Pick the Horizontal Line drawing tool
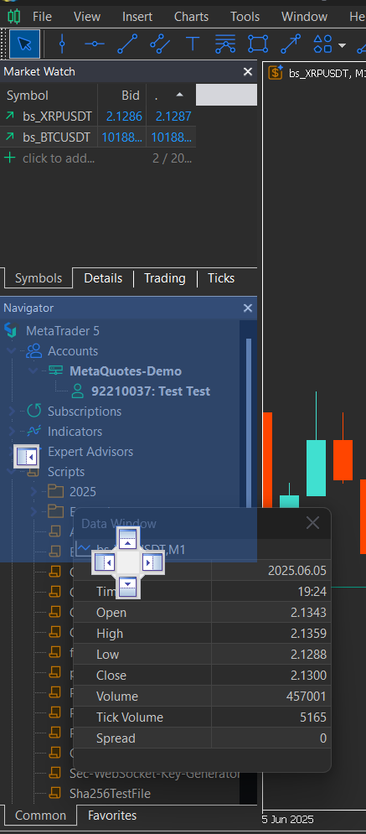Screen dimensions: 366x834 click(95, 44)
